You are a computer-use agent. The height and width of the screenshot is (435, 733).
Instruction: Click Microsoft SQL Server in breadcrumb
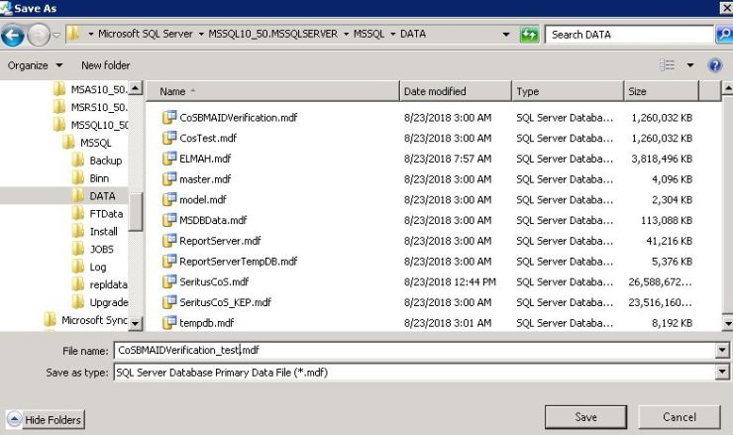146,34
